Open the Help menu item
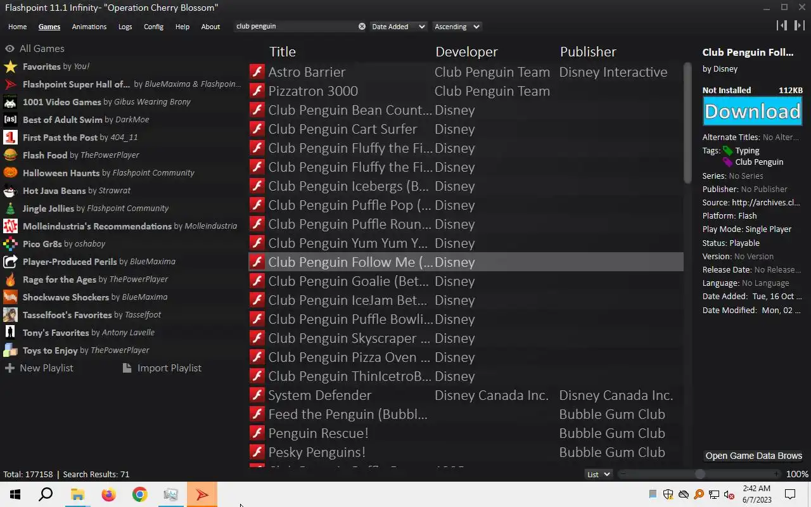 (182, 27)
